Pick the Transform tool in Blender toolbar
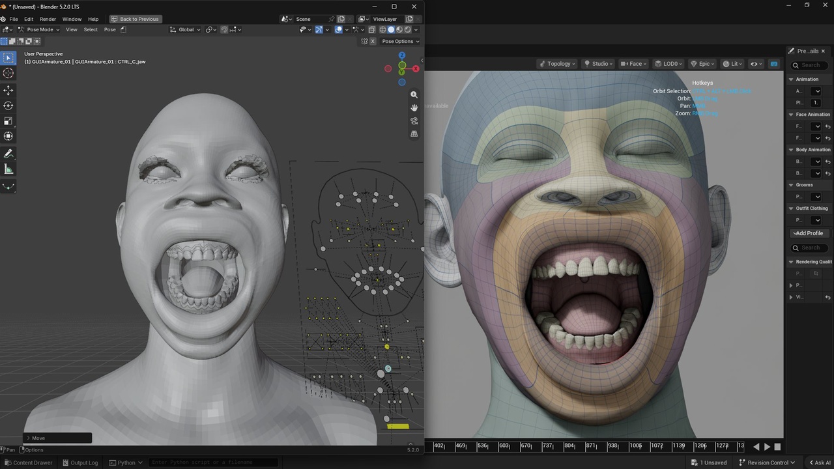Image resolution: width=834 pixels, height=469 pixels. (x=8, y=136)
